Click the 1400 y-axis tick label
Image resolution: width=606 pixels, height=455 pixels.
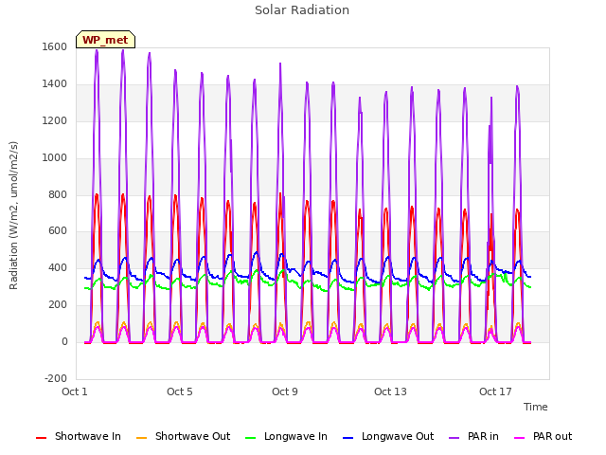click(x=55, y=84)
